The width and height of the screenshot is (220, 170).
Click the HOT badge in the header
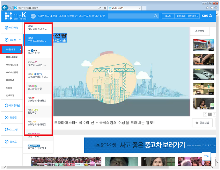click(x=33, y=16)
